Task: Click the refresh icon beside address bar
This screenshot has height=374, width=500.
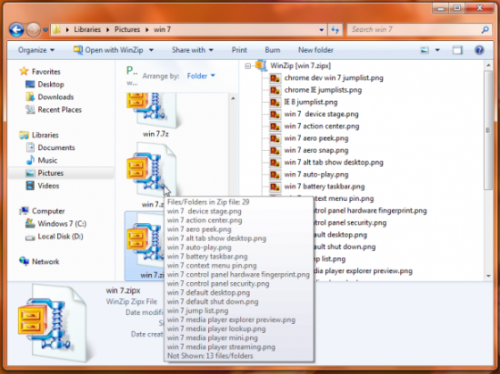Action: (x=335, y=30)
